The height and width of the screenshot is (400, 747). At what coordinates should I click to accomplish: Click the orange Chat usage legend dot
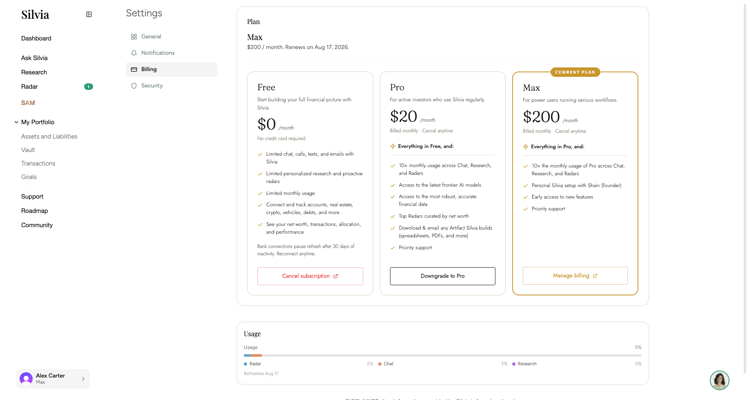[380, 364]
